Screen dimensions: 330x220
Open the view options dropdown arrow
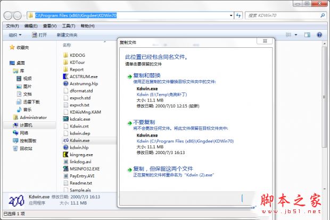click(x=296, y=35)
